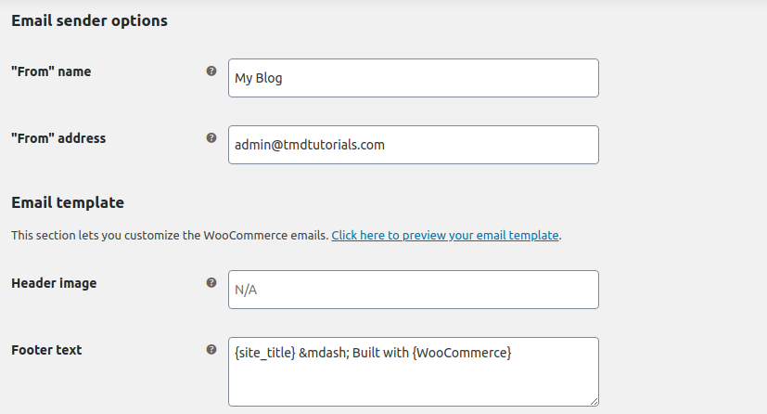Click the help icon beside "From" address

pyautogui.click(x=211, y=137)
